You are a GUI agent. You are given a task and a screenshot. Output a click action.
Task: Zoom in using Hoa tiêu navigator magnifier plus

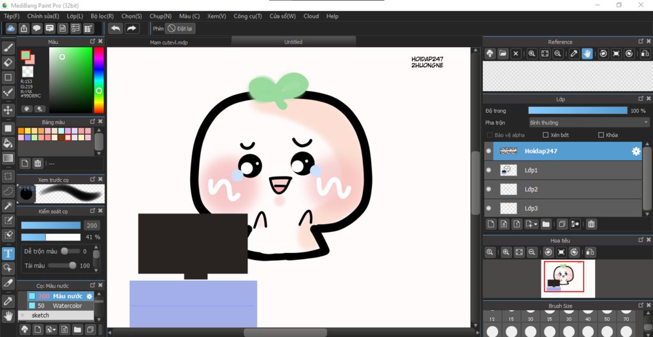point(506,252)
